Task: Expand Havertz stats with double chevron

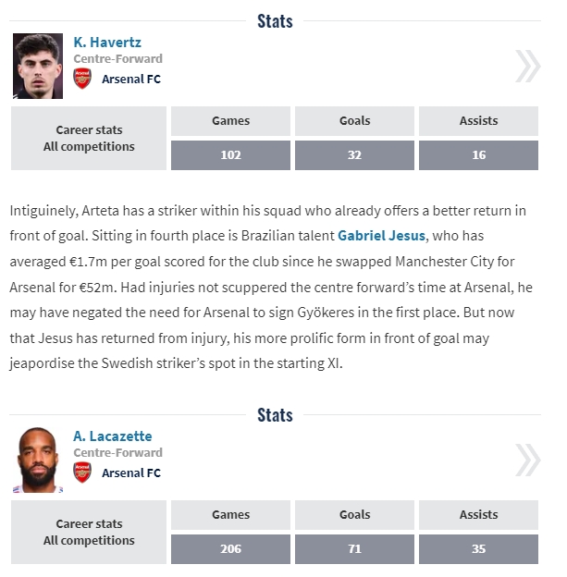Action: (527, 67)
